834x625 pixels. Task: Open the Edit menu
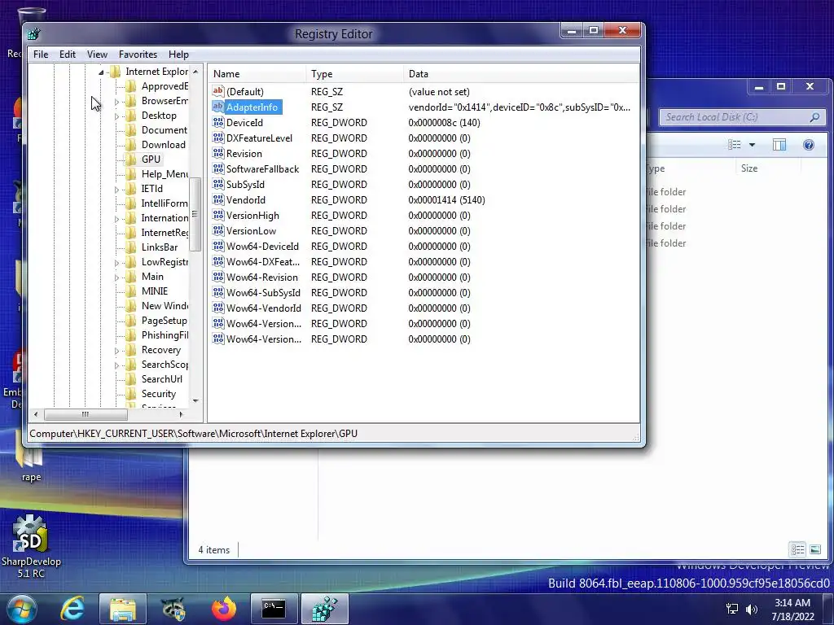(x=67, y=55)
